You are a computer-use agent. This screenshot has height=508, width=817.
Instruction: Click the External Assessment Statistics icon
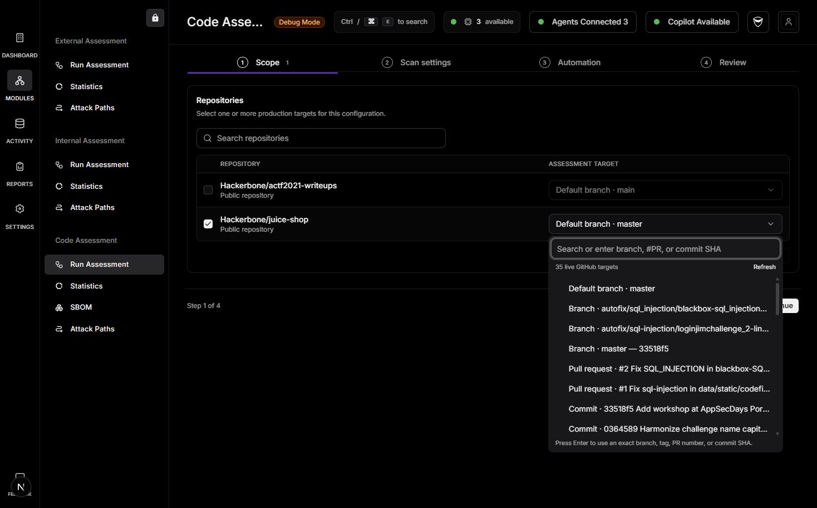[59, 87]
